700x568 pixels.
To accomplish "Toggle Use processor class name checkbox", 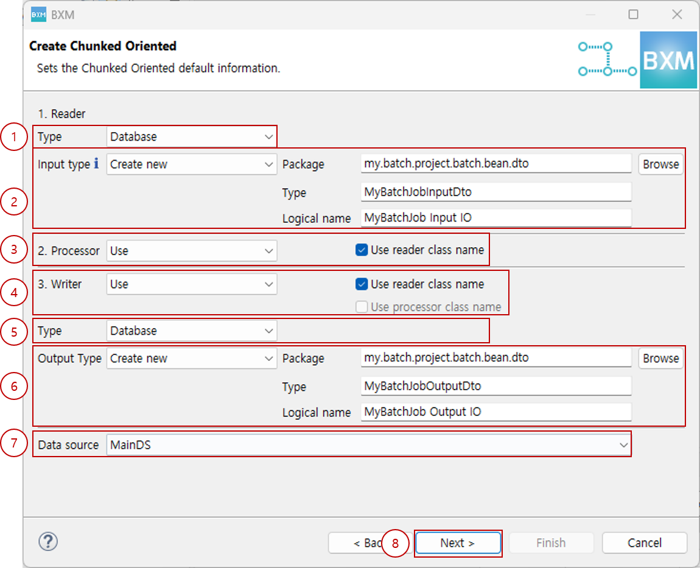I will (362, 307).
